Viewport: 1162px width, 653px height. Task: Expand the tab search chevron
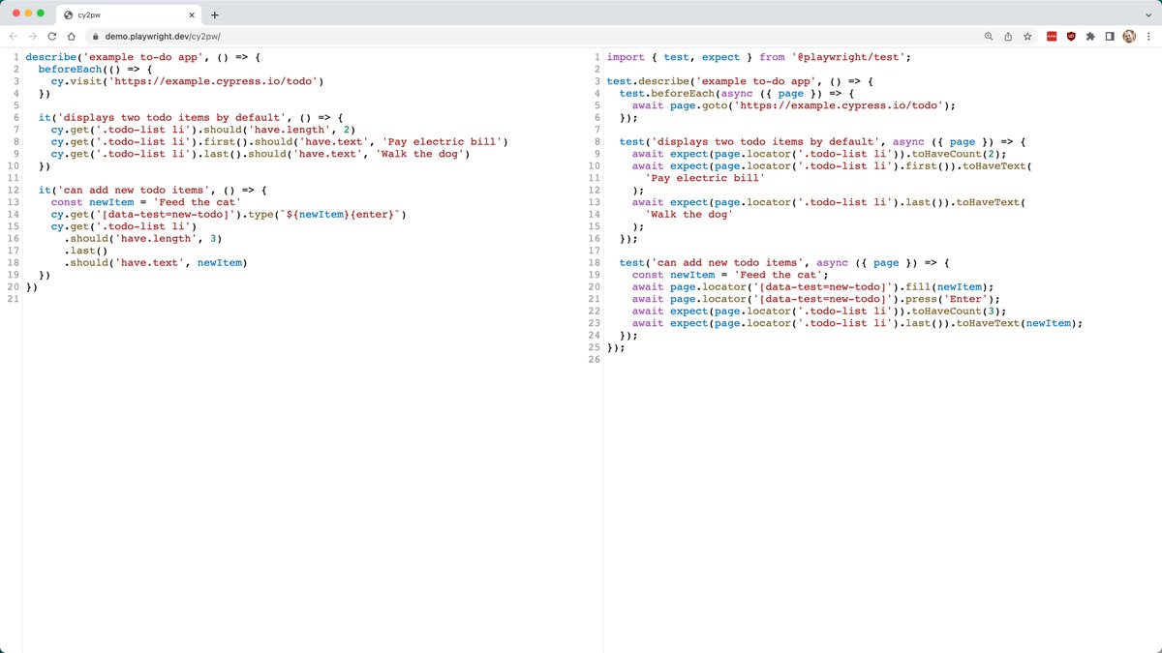[1148, 15]
